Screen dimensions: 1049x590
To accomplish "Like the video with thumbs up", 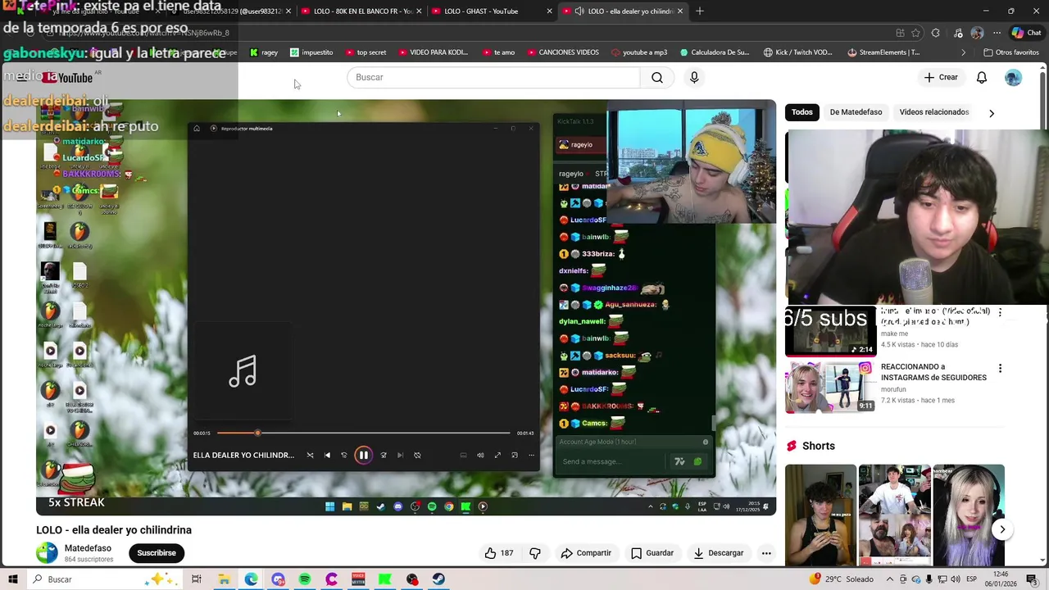I will point(498,553).
